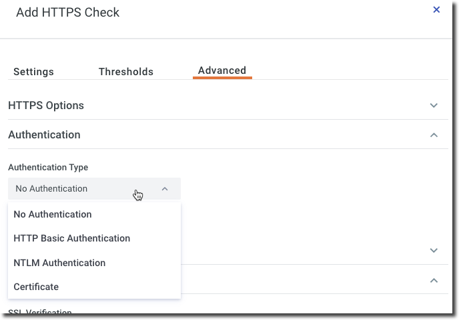The height and width of the screenshot is (320, 459).
Task: Select the Advanced tab
Action: coord(222,71)
